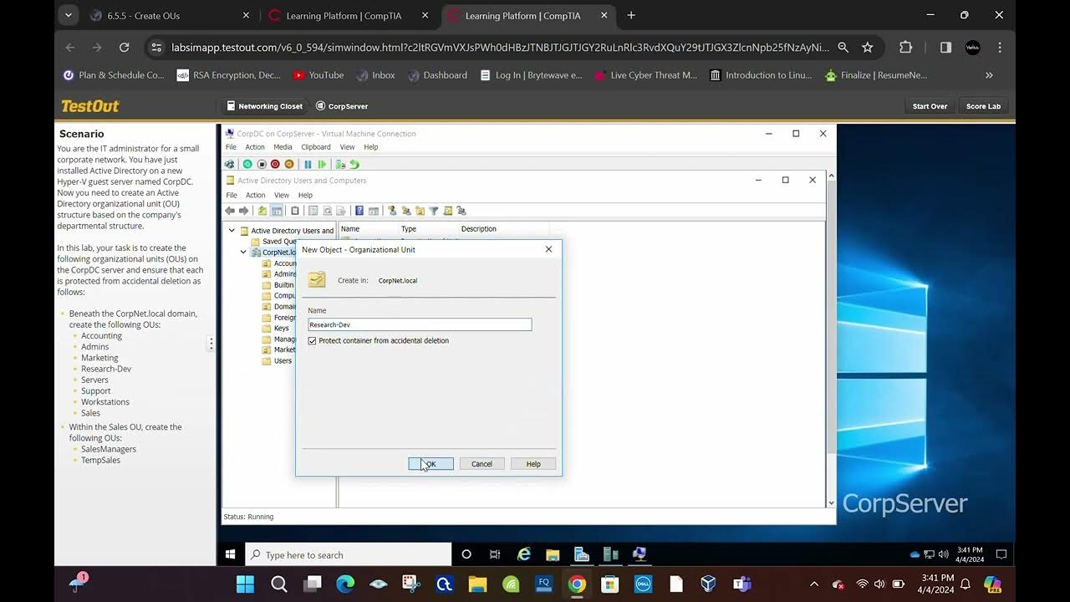Screen dimensions: 1070x602
Task: Click the Name field containing Research-Dev
Action: (x=420, y=324)
